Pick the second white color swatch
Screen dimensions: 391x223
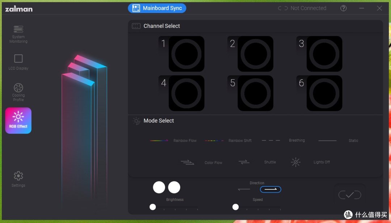click(x=174, y=187)
